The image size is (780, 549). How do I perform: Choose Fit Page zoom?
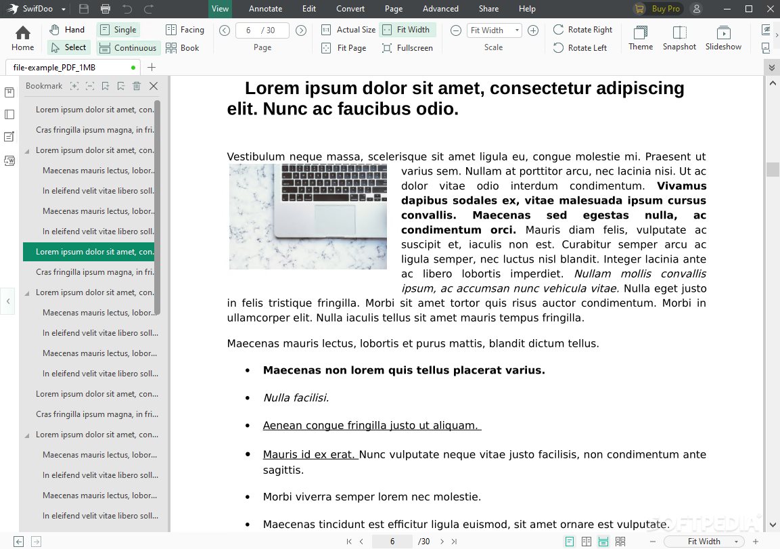point(344,48)
